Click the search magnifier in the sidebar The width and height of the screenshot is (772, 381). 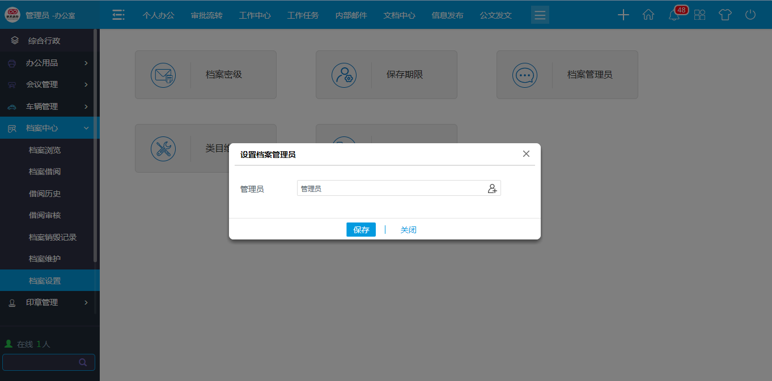coord(83,362)
